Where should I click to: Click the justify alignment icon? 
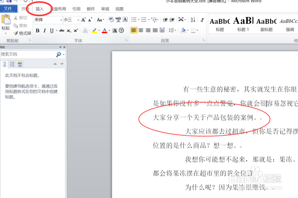point(155,30)
